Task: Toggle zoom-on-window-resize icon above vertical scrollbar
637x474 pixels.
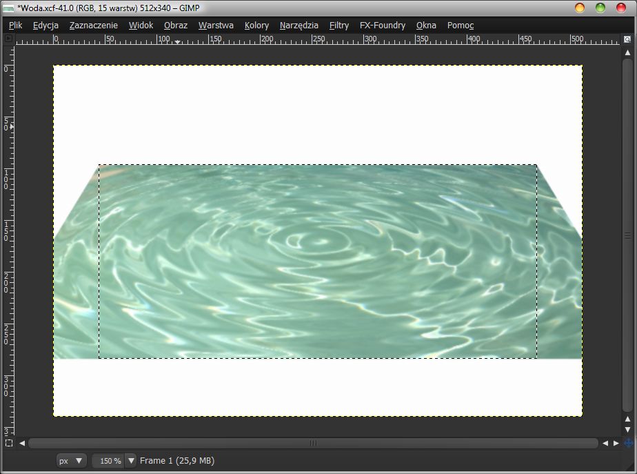Action: tap(627, 39)
